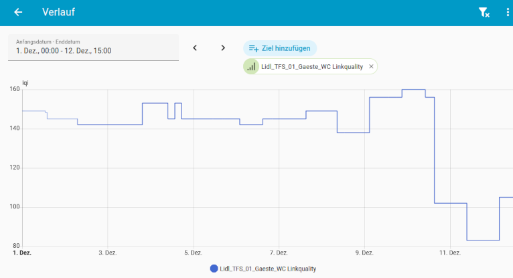Viewport: 513px width, 278px height.
Task: Open the Lidl_TFS_01_Gaeste_WC Linkquality chip label
Action: tap(311, 66)
